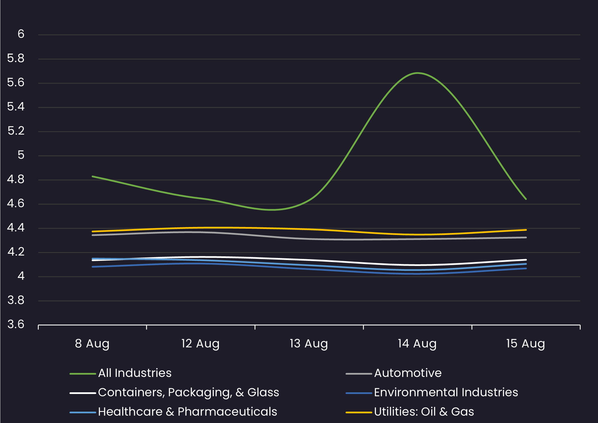Screen dimensions: 598x423
Task: Click the green line peak near 14 Aug
Action: point(417,73)
